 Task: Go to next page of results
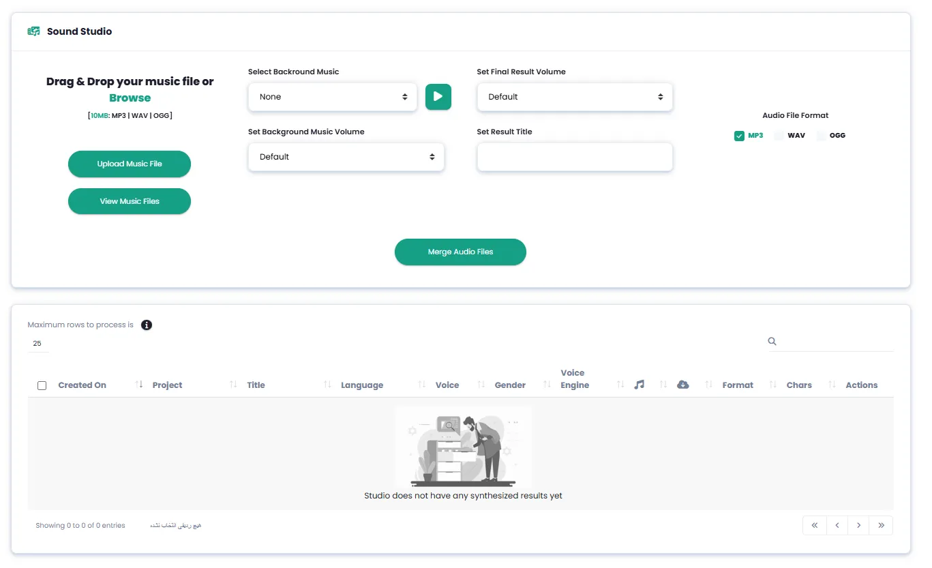click(x=859, y=526)
